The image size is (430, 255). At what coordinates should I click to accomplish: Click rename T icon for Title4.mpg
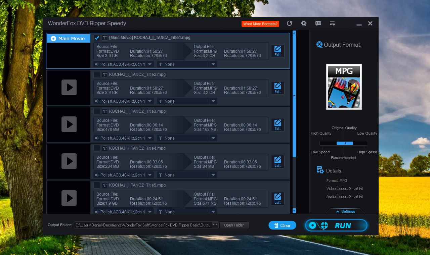(105, 148)
